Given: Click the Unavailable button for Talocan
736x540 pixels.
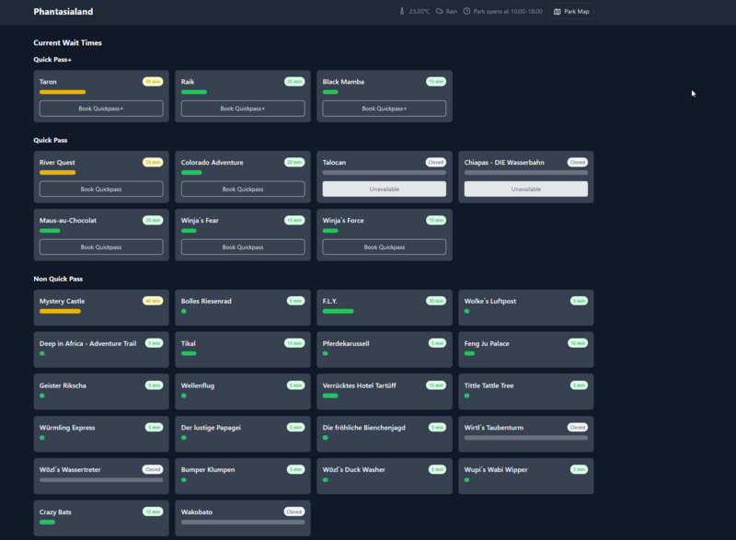Looking at the screenshot, I should coord(385,189).
